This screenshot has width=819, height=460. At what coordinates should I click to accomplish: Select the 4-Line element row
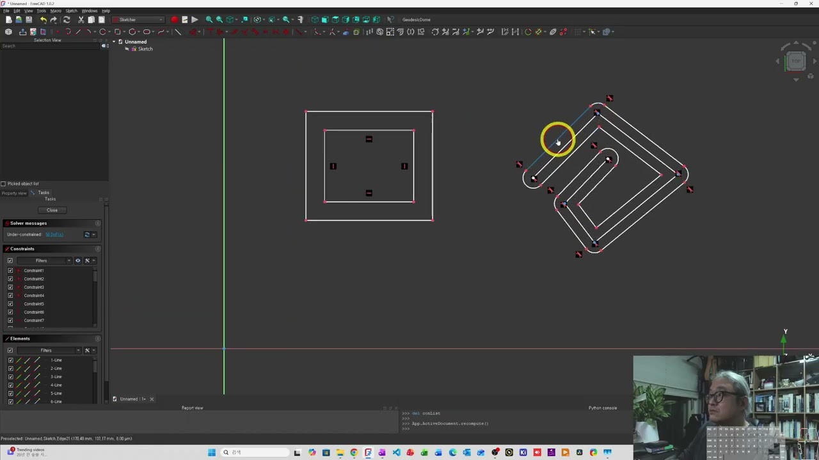click(x=56, y=385)
